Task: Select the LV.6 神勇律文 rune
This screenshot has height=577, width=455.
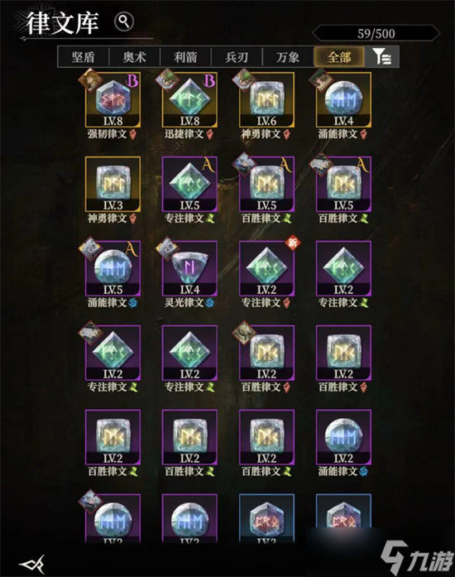Action: coord(266,99)
